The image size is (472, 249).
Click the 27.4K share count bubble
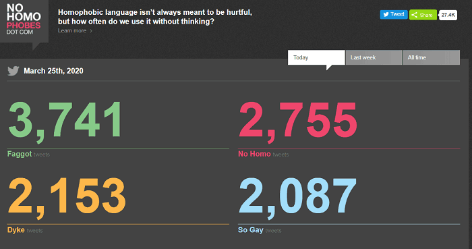tap(448, 15)
